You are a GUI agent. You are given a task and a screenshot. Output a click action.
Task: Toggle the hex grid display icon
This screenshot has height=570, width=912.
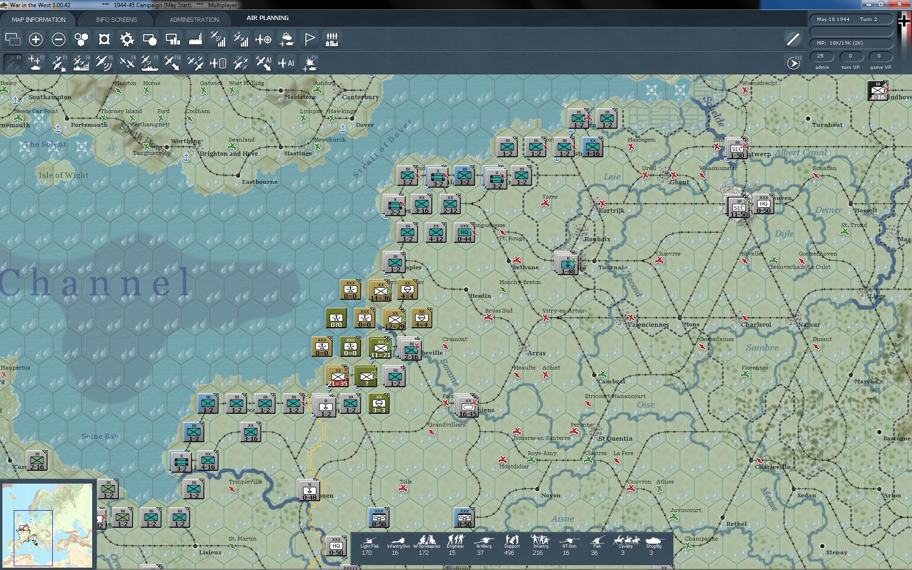pyautogui.click(x=81, y=39)
